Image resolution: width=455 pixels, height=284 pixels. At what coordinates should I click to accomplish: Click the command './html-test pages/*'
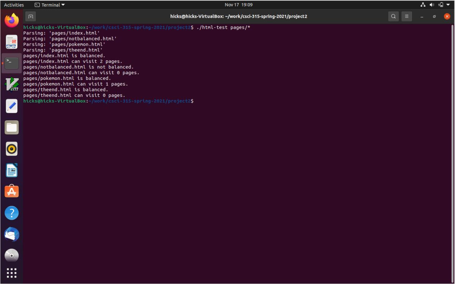[x=223, y=27]
